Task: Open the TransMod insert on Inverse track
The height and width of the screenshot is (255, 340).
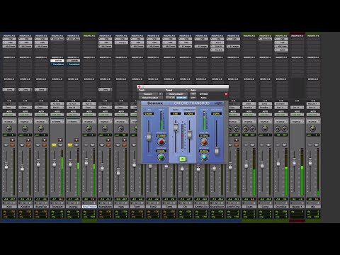Action: [x=73, y=64]
